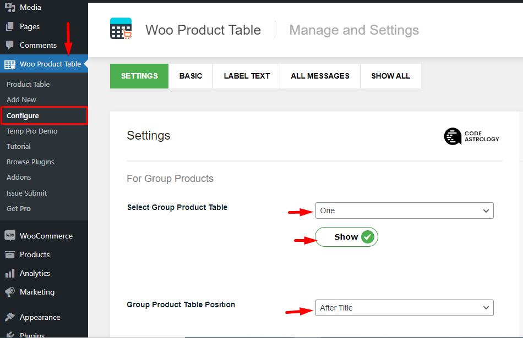Image resolution: width=523 pixels, height=338 pixels.
Task: Switch to the Basic tab
Action: click(x=190, y=76)
